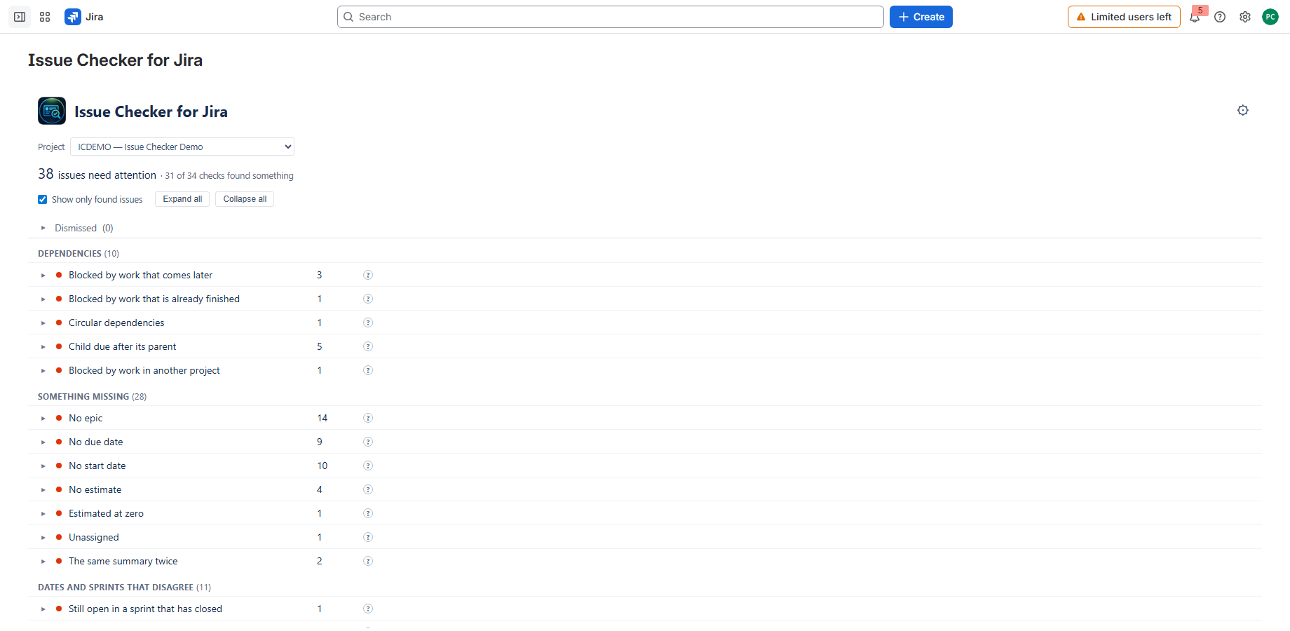Show help for 'No start date' check

tap(368, 466)
